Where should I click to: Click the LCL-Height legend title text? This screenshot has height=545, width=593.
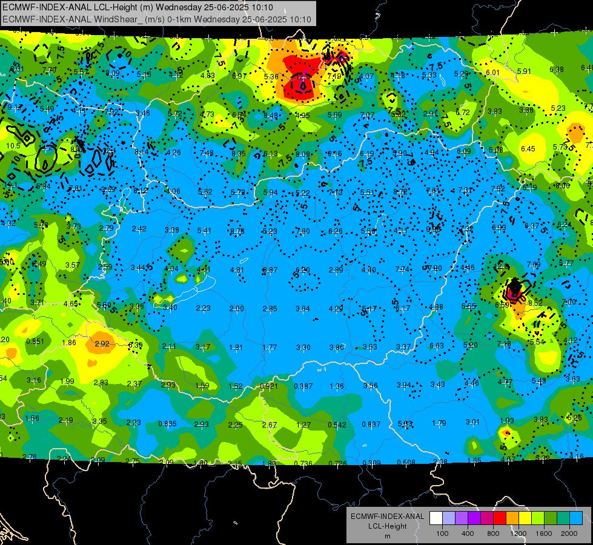388,526
